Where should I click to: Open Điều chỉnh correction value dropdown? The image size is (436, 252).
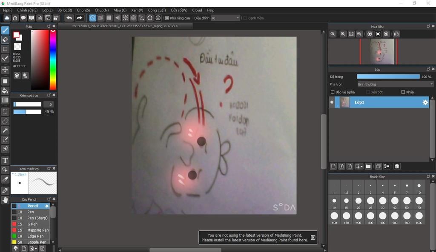tap(225, 18)
